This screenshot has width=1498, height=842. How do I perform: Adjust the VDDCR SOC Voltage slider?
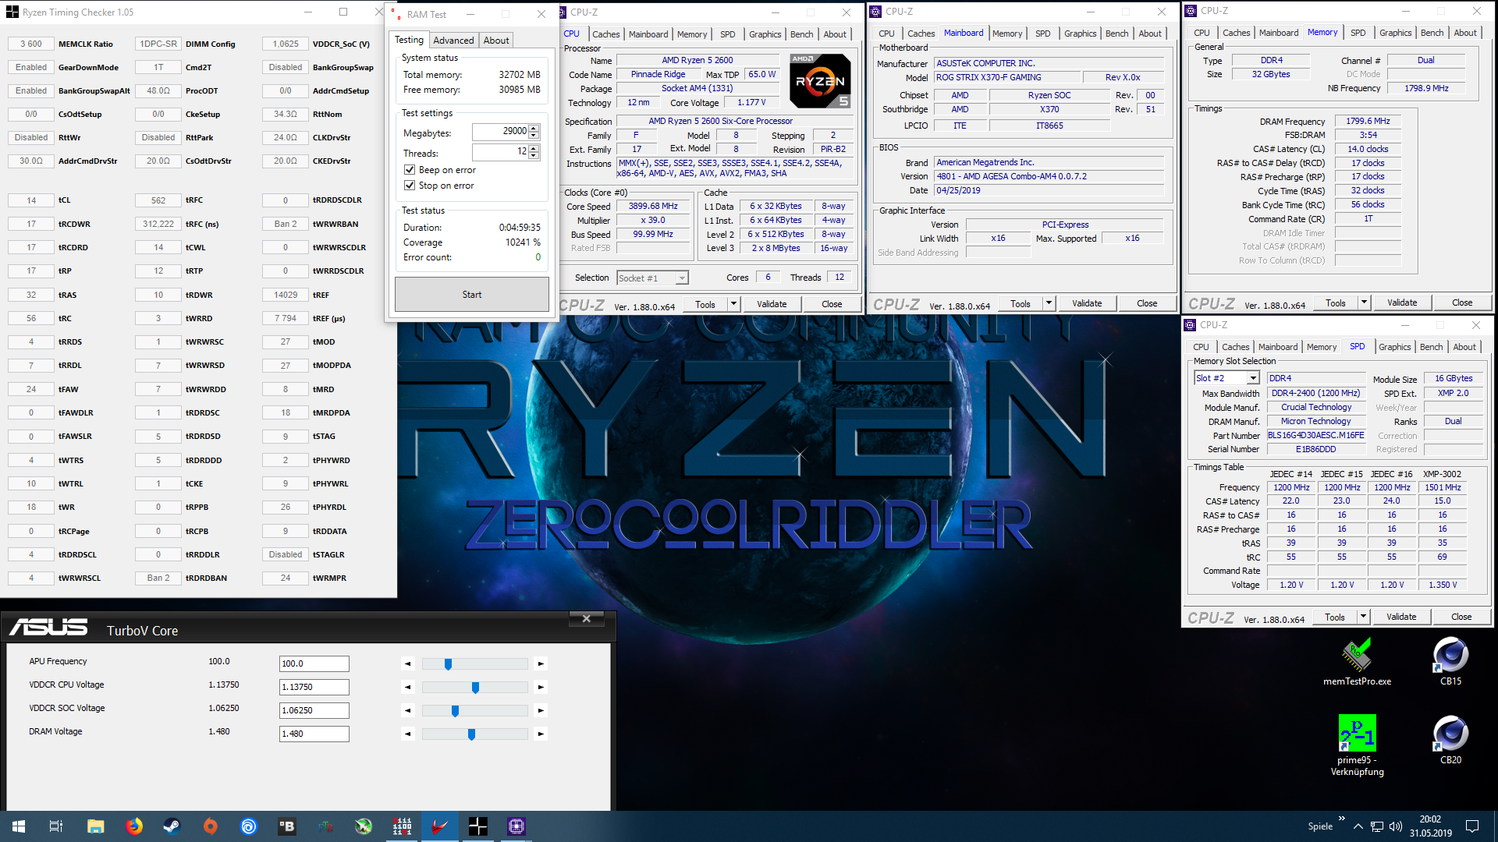pos(455,711)
